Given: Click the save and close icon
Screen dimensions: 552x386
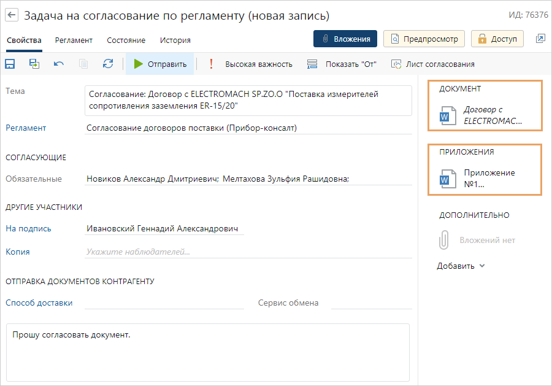Looking at the screenshot, I should click(34, 64).
